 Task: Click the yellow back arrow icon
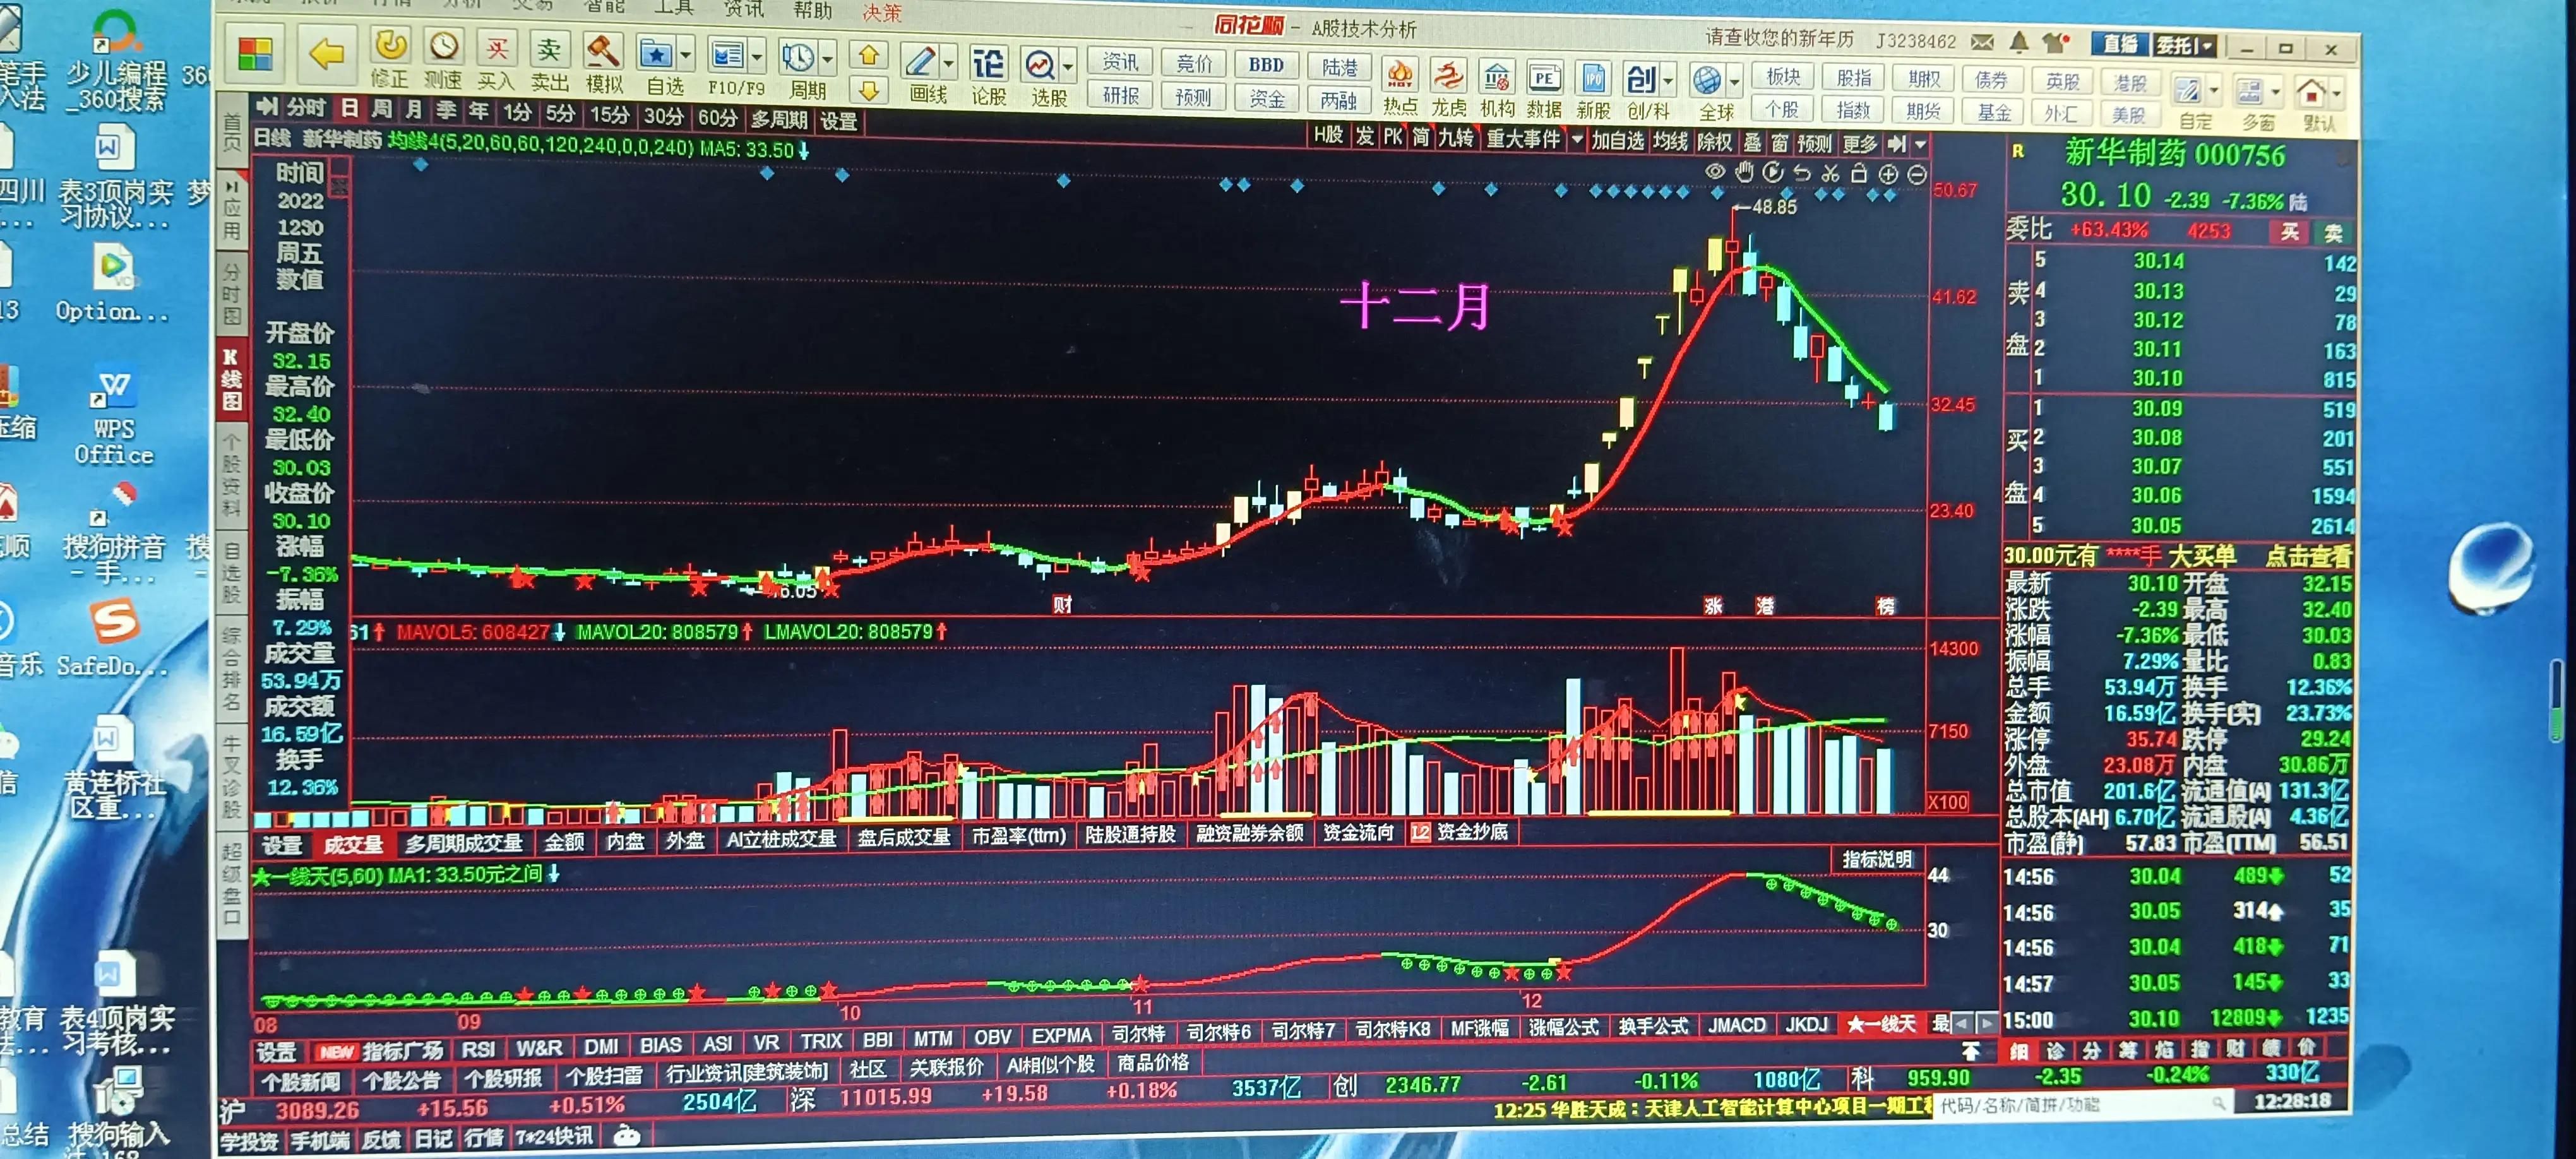326,55
